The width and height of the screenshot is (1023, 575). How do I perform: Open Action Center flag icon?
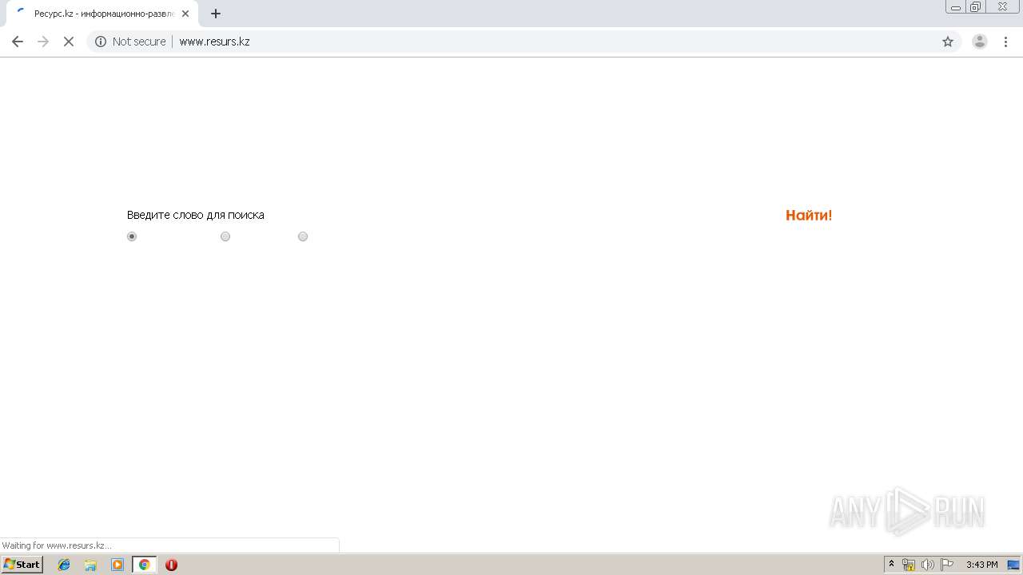947,565
